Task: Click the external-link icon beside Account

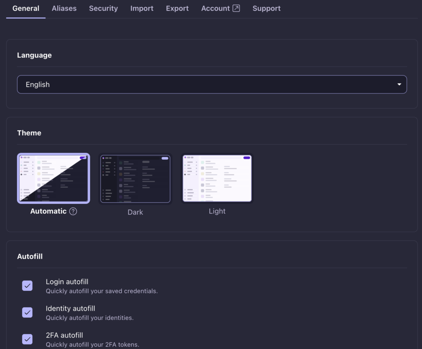Action: pos(236,8)
